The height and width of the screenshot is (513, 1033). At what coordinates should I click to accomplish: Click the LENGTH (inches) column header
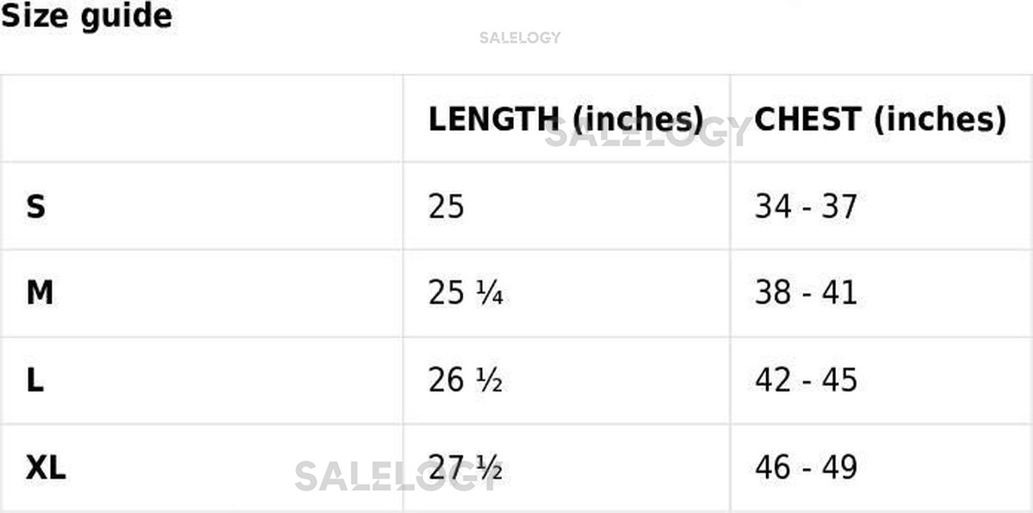click(565, 120)
